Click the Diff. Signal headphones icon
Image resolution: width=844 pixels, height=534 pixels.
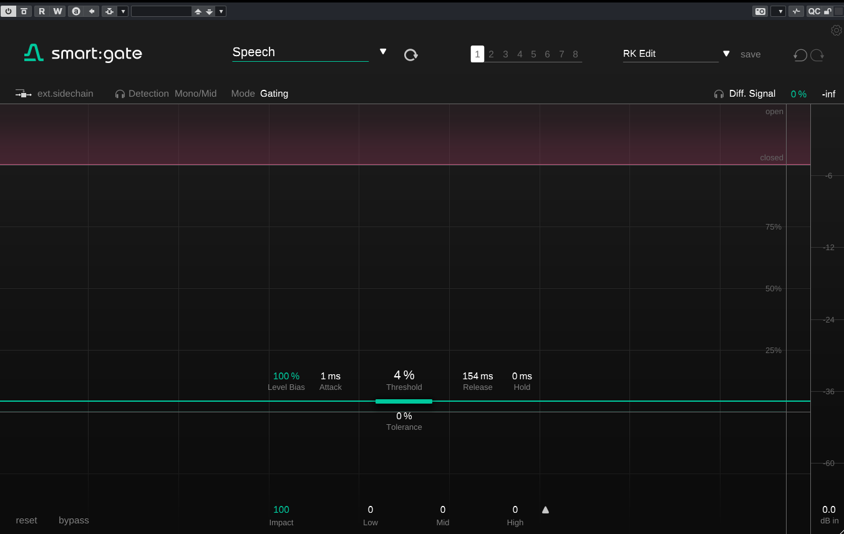[719, 94]
